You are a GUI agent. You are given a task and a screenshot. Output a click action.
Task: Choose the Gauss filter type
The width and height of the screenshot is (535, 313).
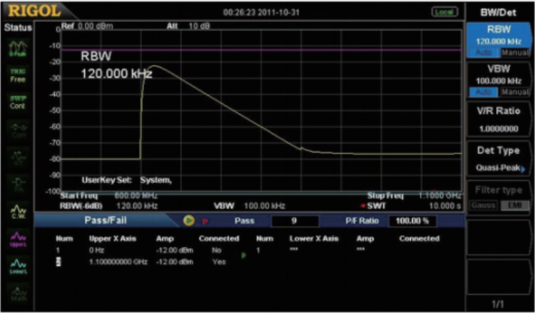[484, 205]
